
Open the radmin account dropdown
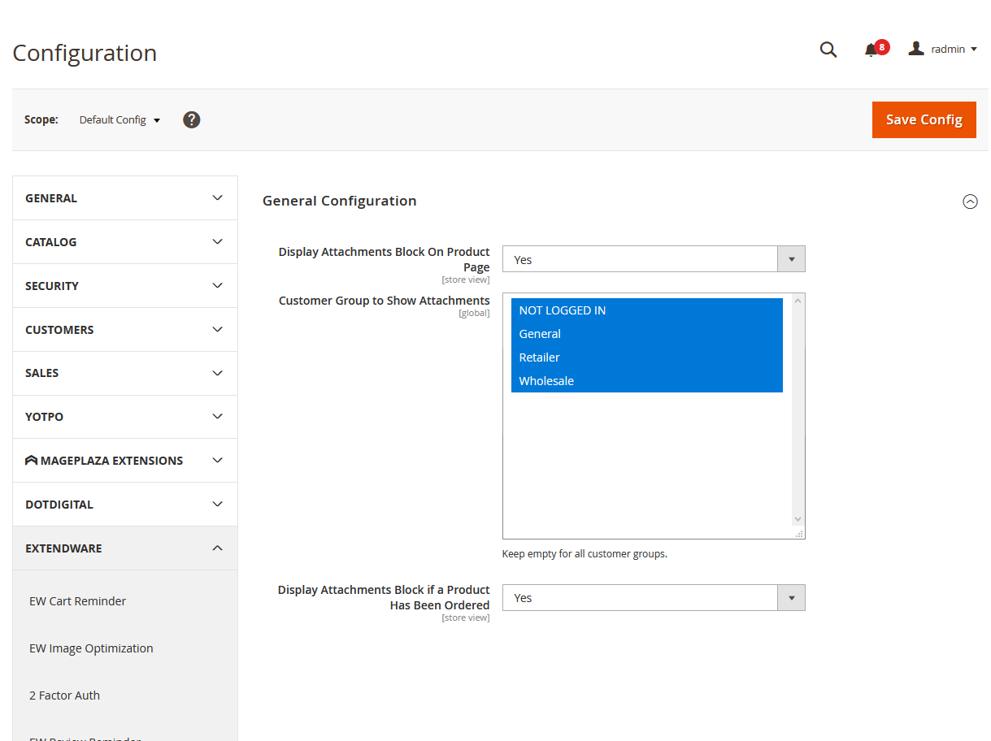[943, 49]
